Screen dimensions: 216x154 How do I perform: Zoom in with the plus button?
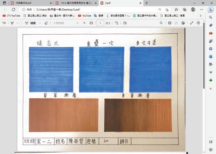84,23
